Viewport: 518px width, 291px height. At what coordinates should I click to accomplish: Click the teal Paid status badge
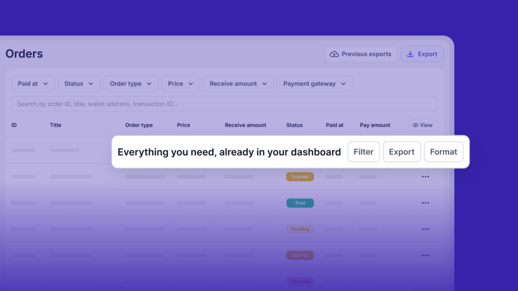[x=300, y=203]
